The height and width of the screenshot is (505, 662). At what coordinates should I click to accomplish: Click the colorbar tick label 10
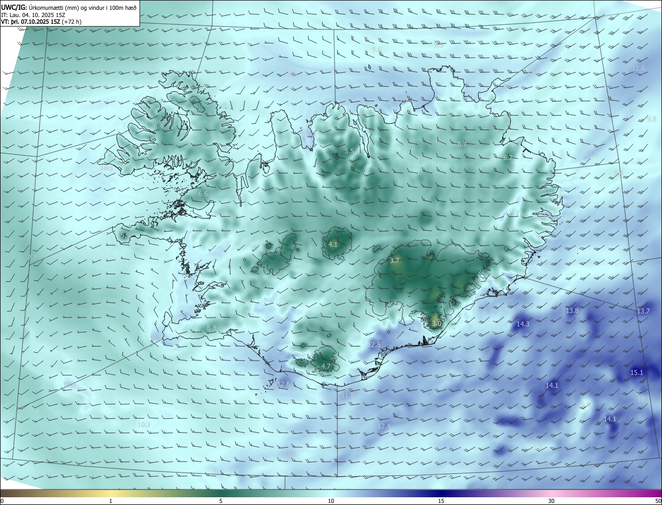click(x=331, y=501)
